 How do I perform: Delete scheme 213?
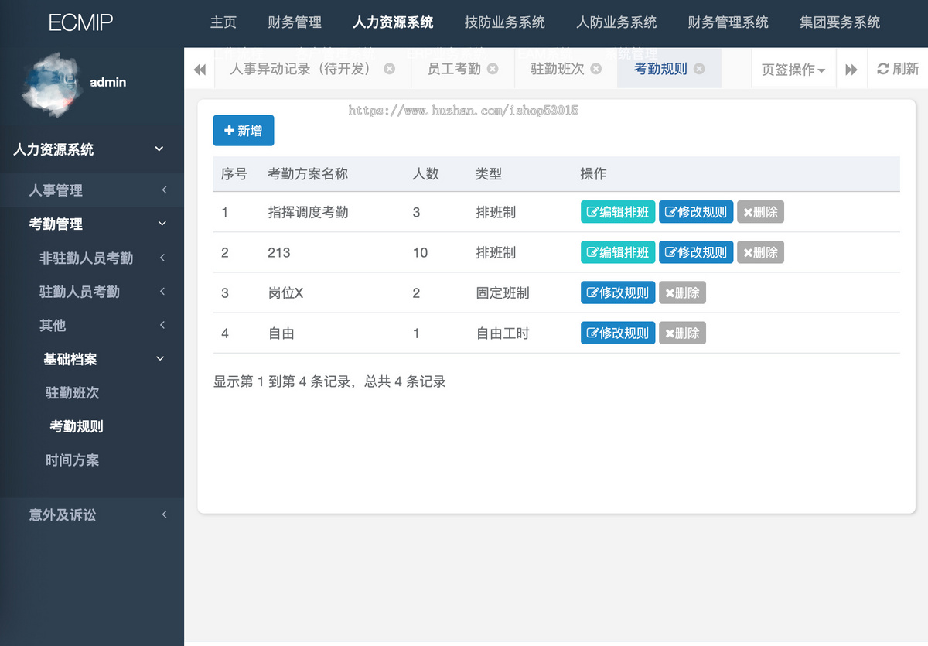click(x=760, y=252)
